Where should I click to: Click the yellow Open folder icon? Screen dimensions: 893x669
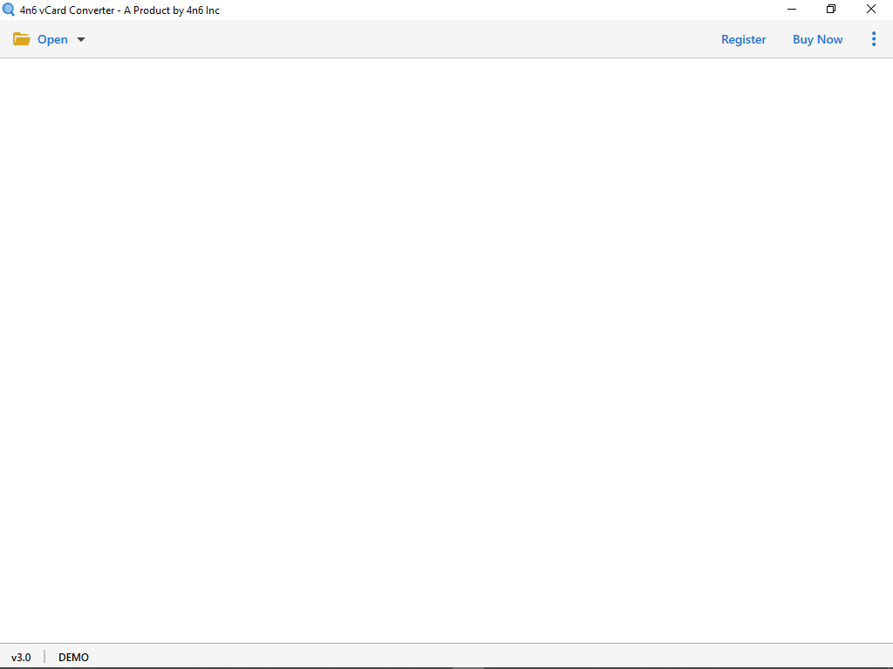22,39
